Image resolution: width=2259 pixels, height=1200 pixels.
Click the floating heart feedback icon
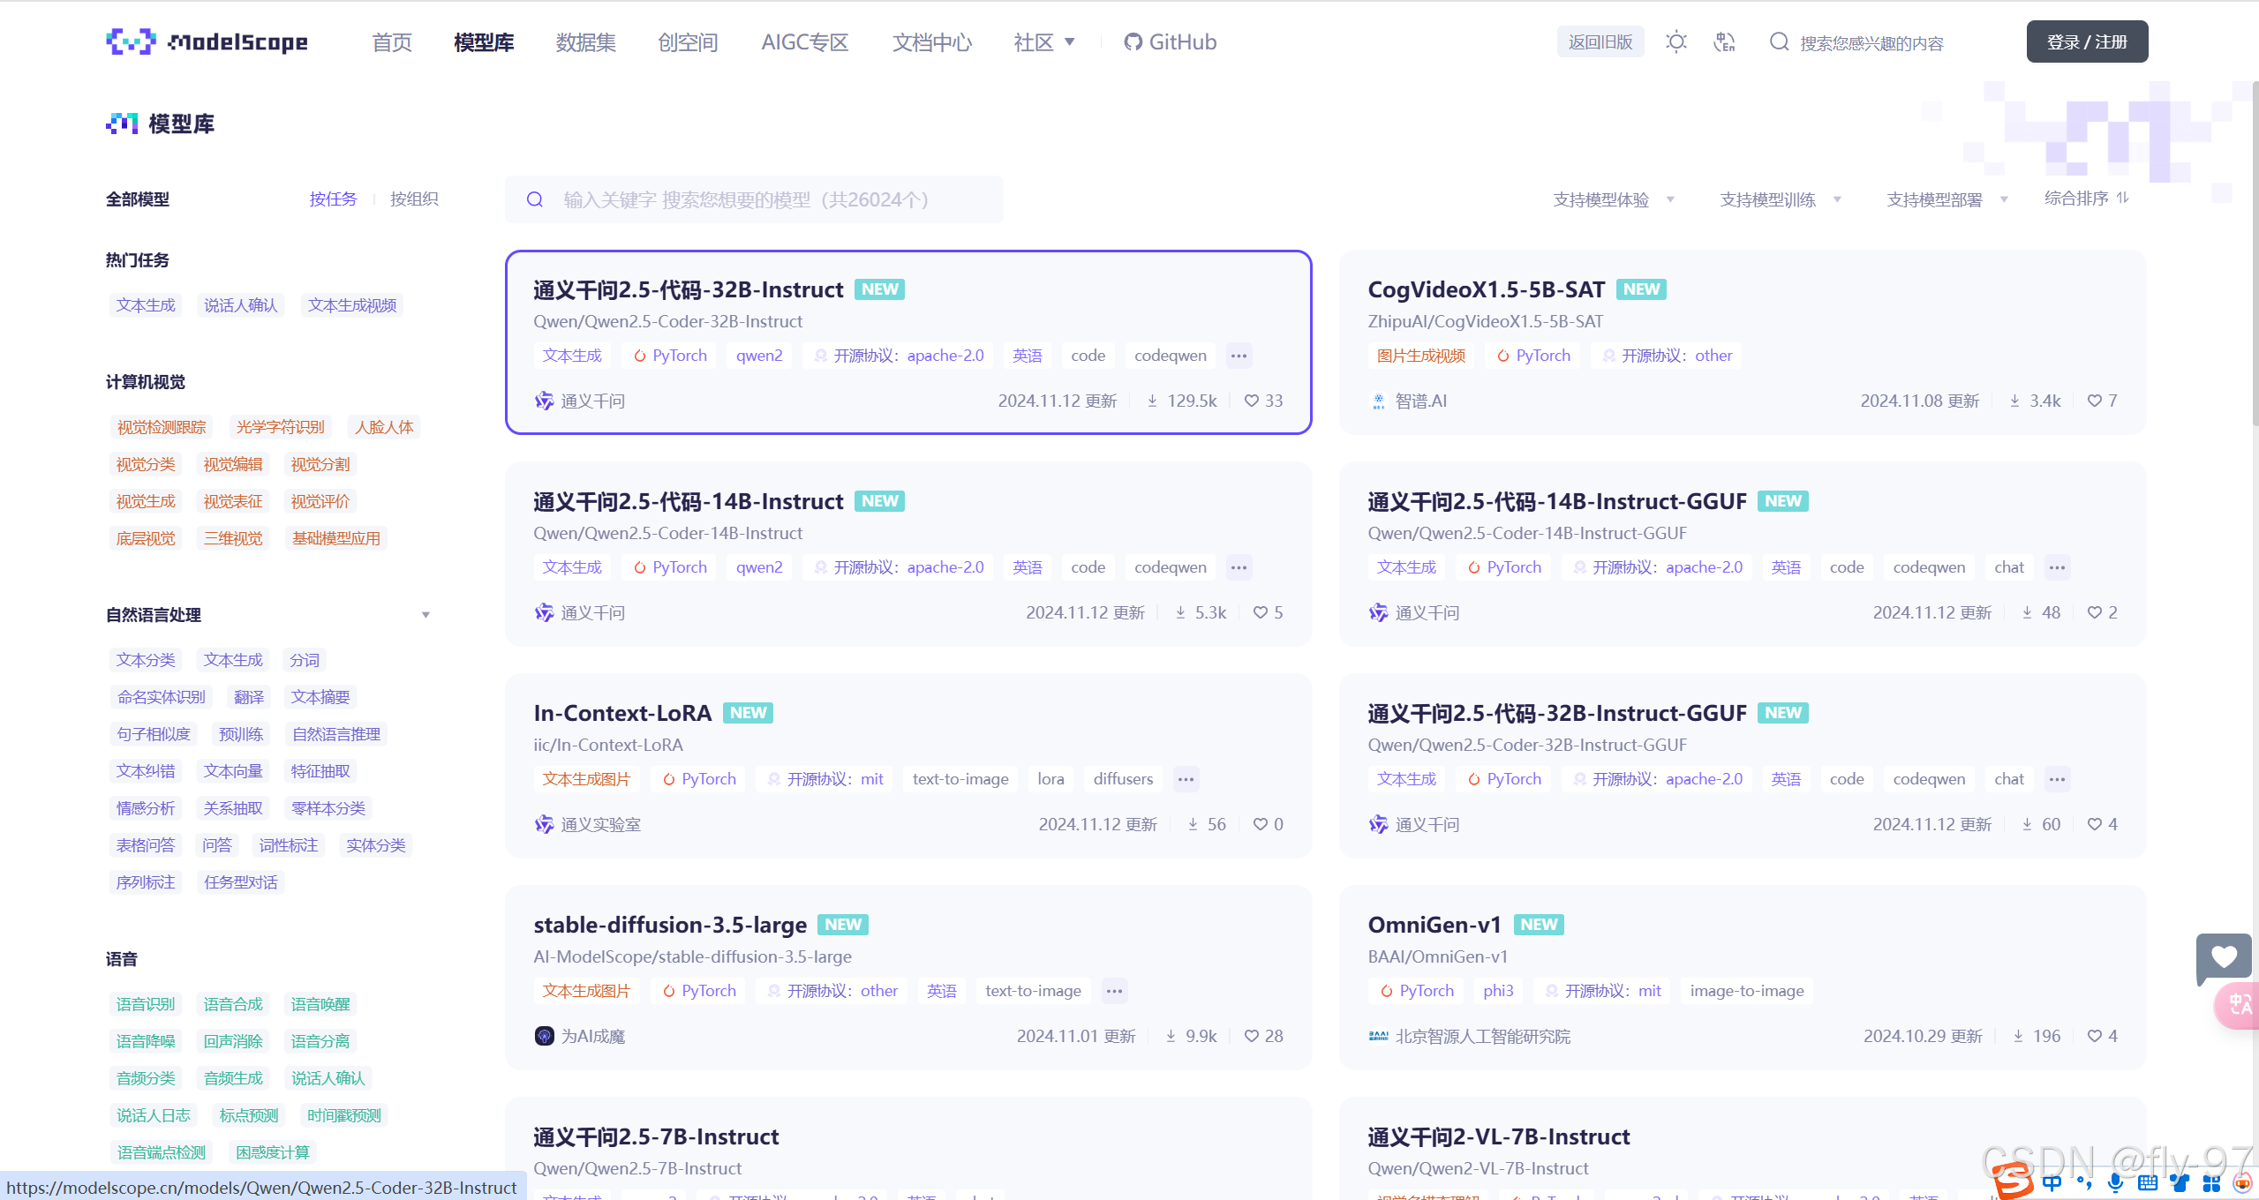coord(2224,957)
